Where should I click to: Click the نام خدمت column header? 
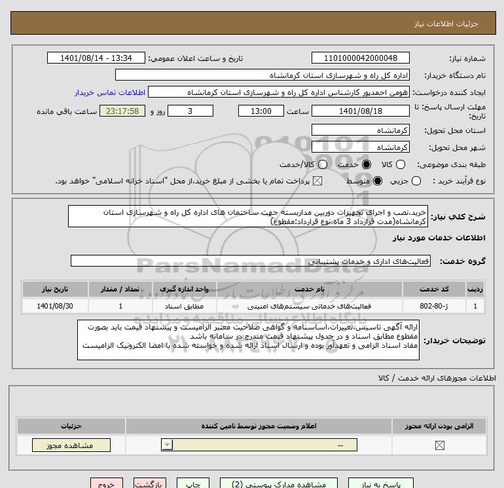pyautogui.click(x=309, y=289)
